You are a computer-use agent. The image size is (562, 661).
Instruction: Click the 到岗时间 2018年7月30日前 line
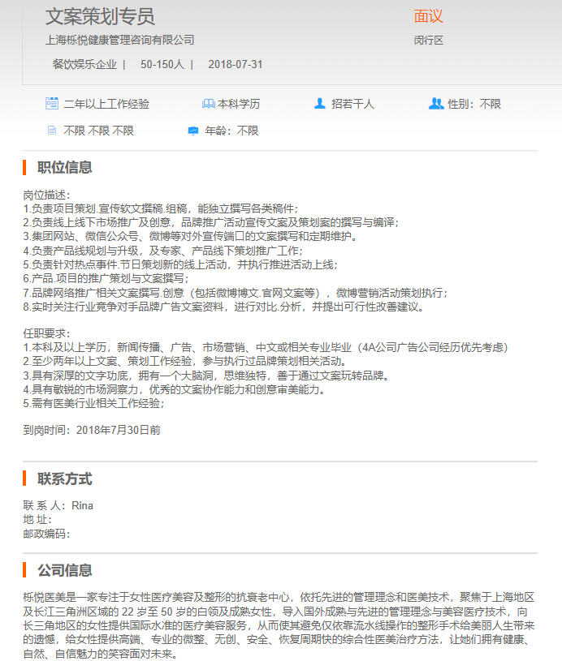tap(92, 430)
